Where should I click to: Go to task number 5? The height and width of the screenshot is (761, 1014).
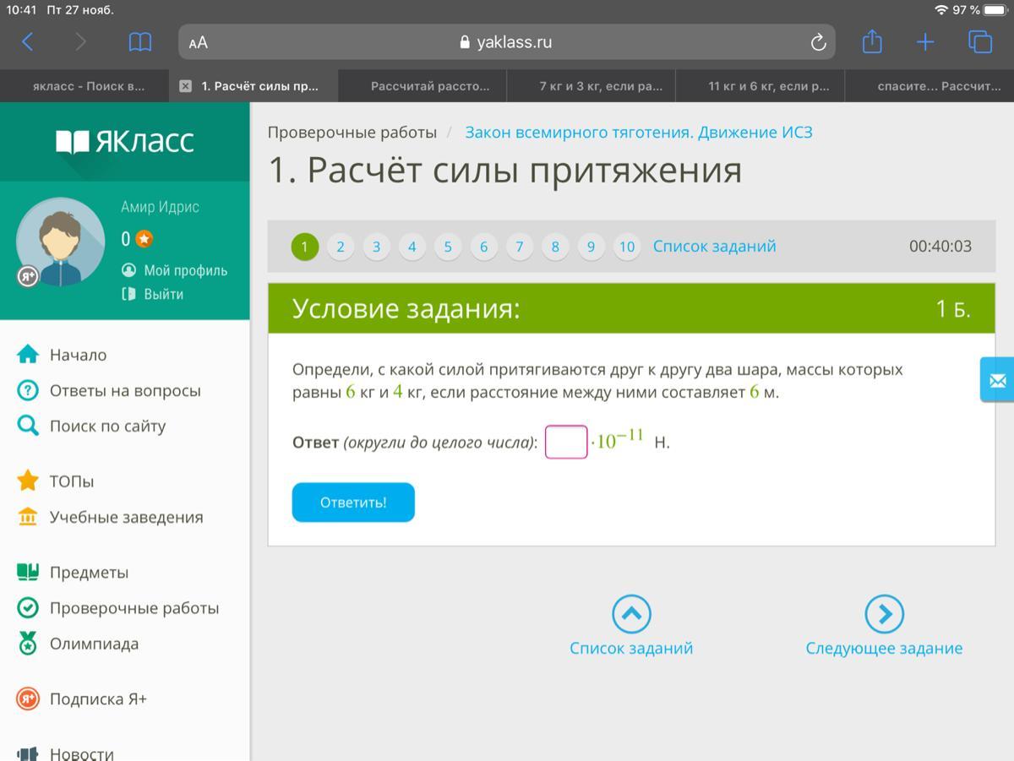(x=448, y=247)
